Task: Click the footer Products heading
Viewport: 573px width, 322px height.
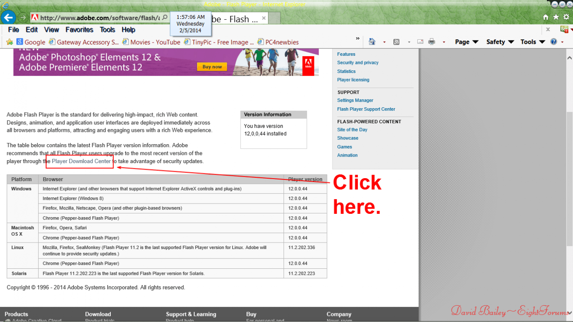Action: coord(16,314)
